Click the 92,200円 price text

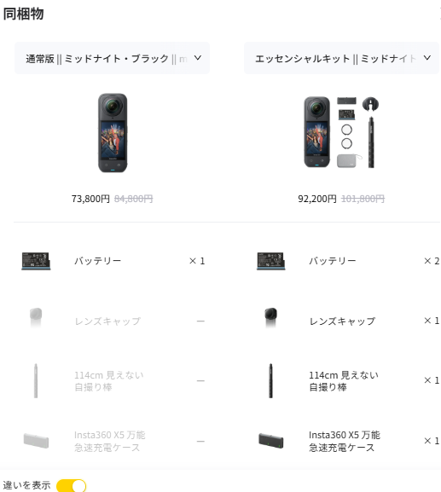317,199
